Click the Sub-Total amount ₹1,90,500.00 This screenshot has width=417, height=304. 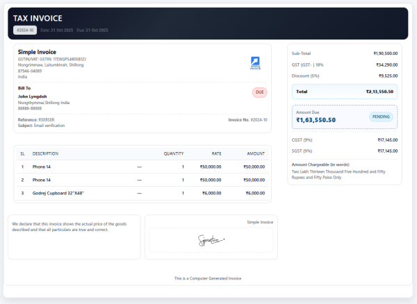[x=385, y=53]
